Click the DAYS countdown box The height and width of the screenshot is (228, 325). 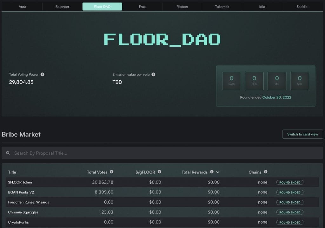[231, 81]
